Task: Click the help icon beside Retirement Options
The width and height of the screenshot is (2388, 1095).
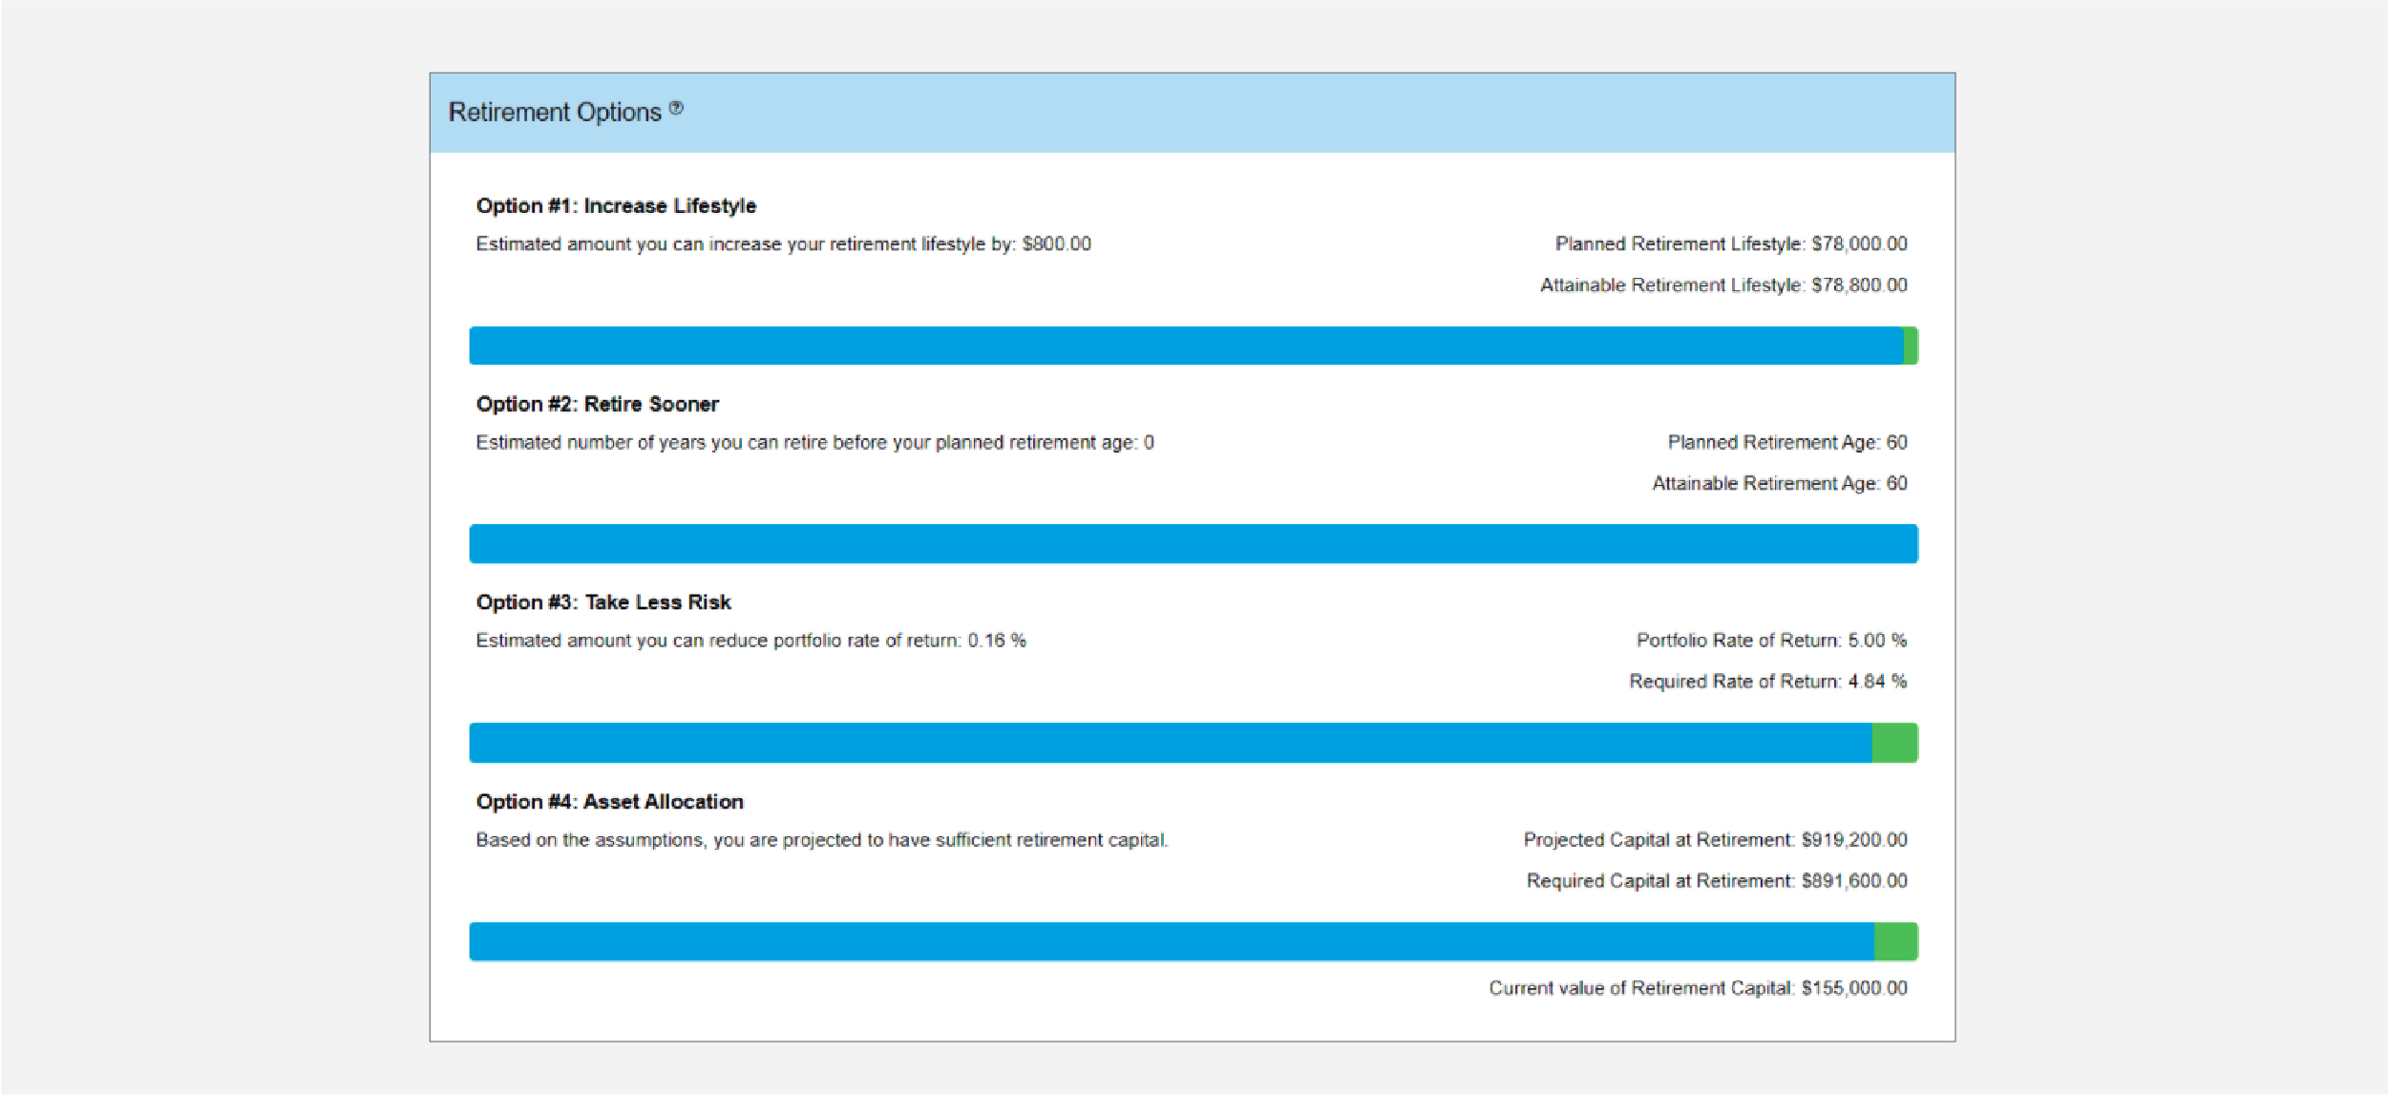Action: pyautogui.click(x=676, y=108)
